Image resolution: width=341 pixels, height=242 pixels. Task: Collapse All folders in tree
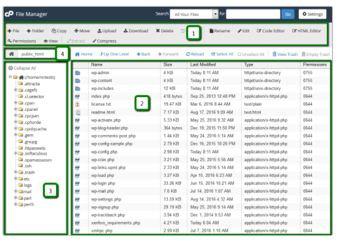(22, 68)
